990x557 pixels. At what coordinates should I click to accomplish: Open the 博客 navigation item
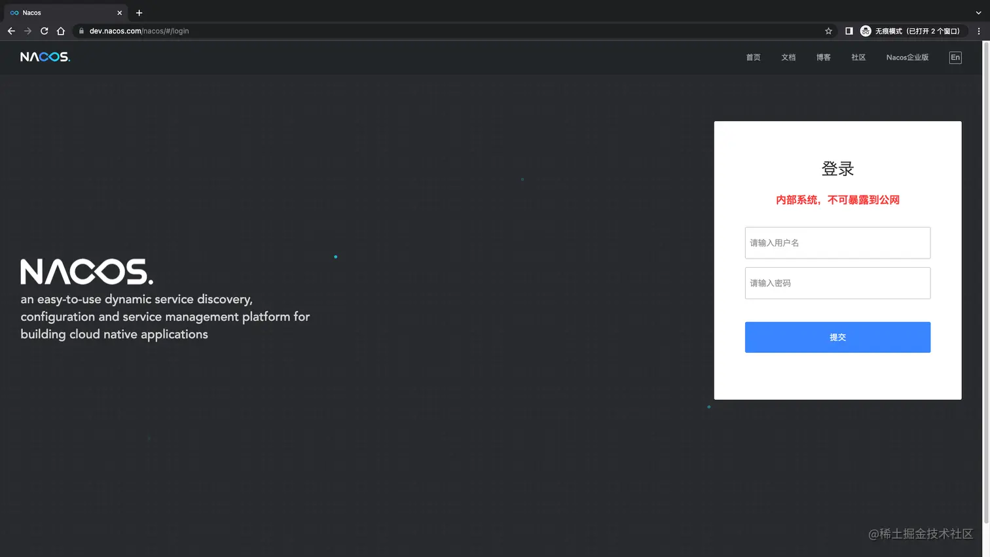click(823, 58)
